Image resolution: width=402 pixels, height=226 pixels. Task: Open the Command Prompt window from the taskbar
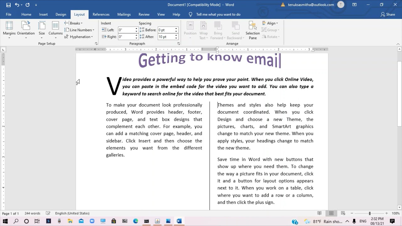146,221
